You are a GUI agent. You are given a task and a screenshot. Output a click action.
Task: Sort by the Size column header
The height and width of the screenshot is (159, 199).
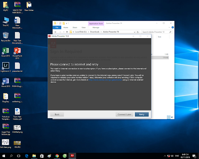pyautogui.click(x=160, y=37)
